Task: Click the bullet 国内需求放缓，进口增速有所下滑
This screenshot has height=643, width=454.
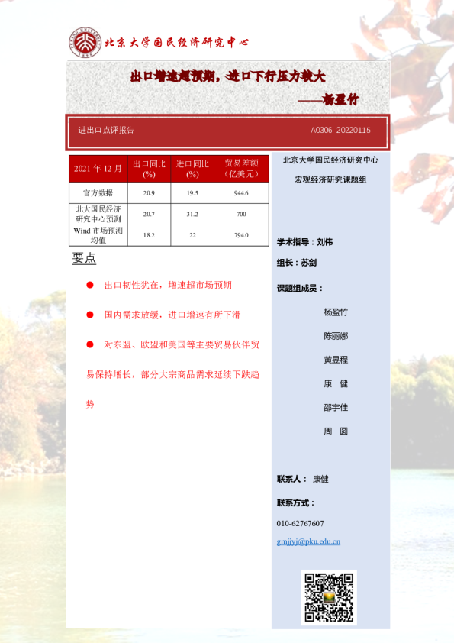Action: [x=172, y=315]
